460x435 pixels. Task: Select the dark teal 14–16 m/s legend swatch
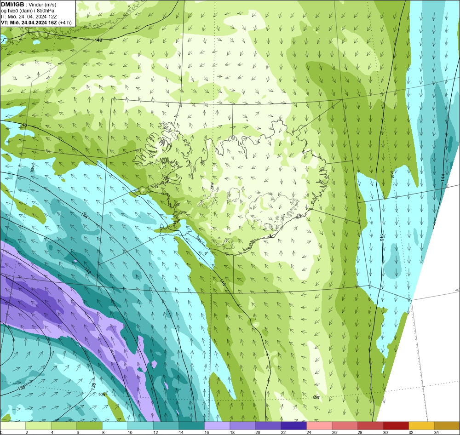pyautogui.click(x=191, y=425)
